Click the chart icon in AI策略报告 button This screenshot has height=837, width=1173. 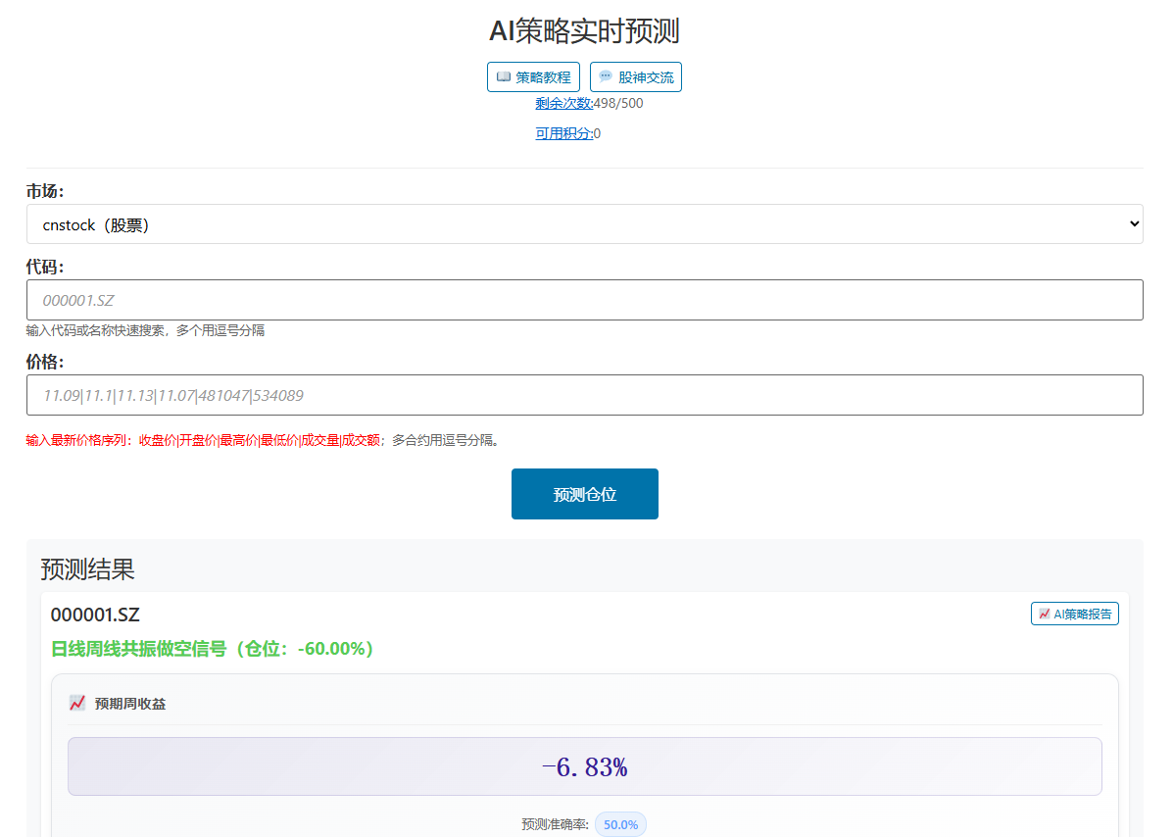pyautogui.click(x=1045, y=614)
